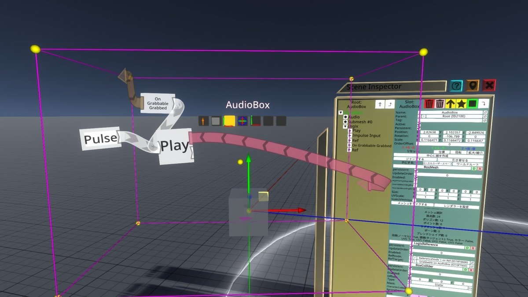Click the curved up-arrow icon beside Root AudioBox
The image size is (528, 297).
390,104
